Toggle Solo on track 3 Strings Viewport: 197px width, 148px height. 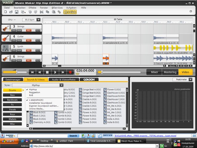[x=14, y=31]
